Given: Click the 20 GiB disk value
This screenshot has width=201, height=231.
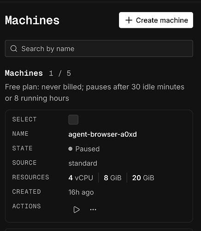Looking at the screenshot, I should 143,178.
